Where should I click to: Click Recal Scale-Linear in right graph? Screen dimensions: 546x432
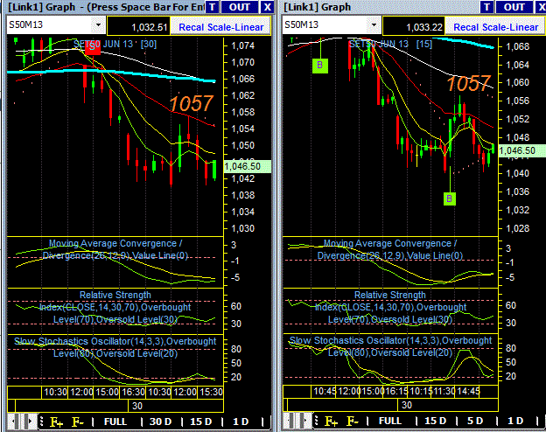tap(496, 27)
